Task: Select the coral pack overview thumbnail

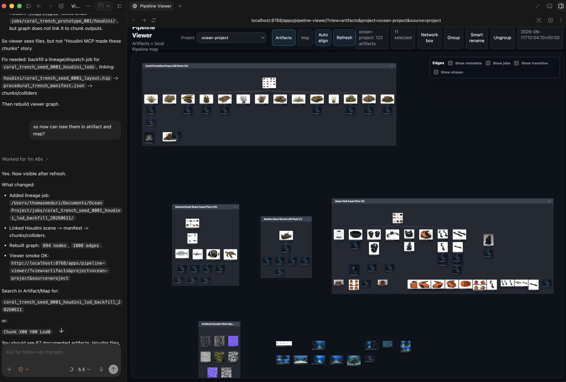Action: [269, 83]
